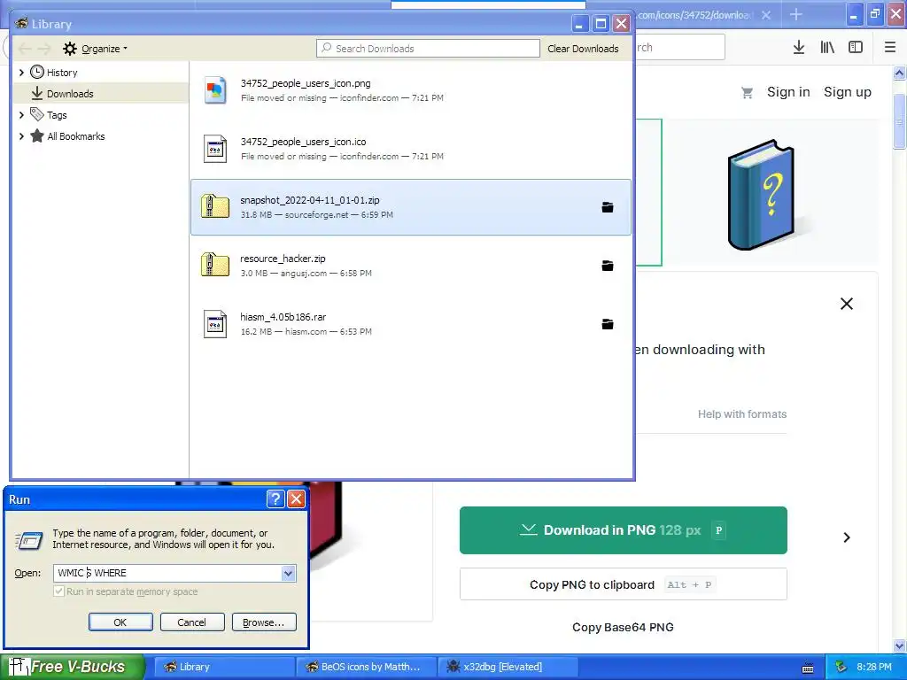Viewport: 907px width, 680px height.
Task: Click the browser page scrollbar thumb
Action: [899, 120]
